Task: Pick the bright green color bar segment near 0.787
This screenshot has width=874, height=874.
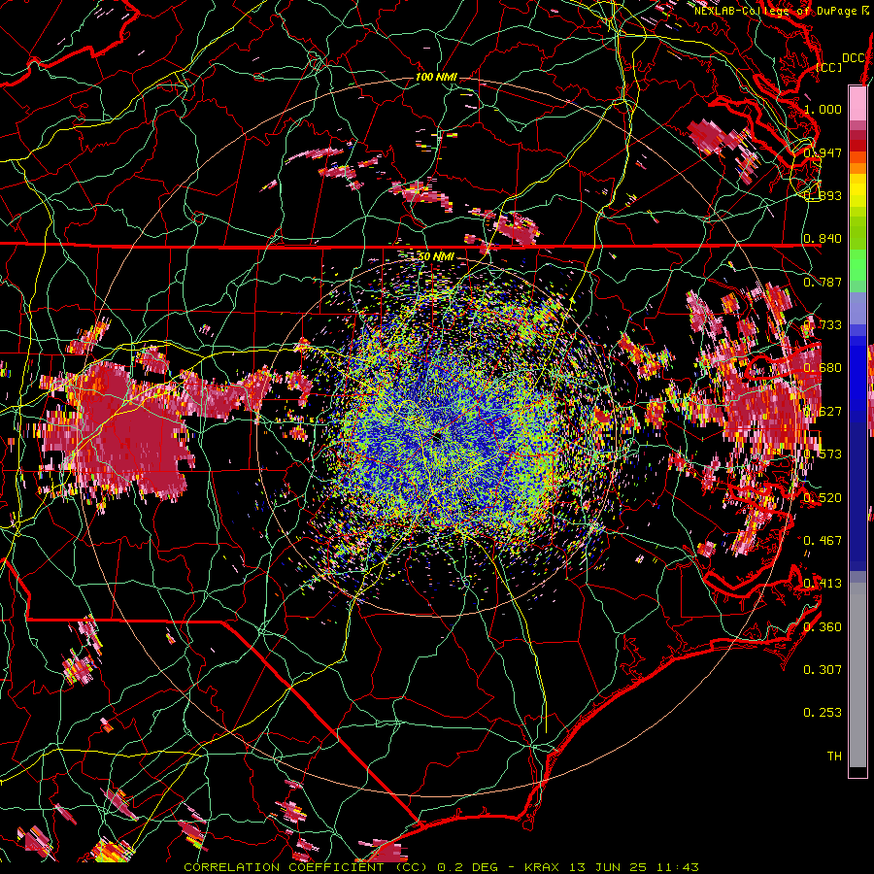Action: (x=857, y=264)
